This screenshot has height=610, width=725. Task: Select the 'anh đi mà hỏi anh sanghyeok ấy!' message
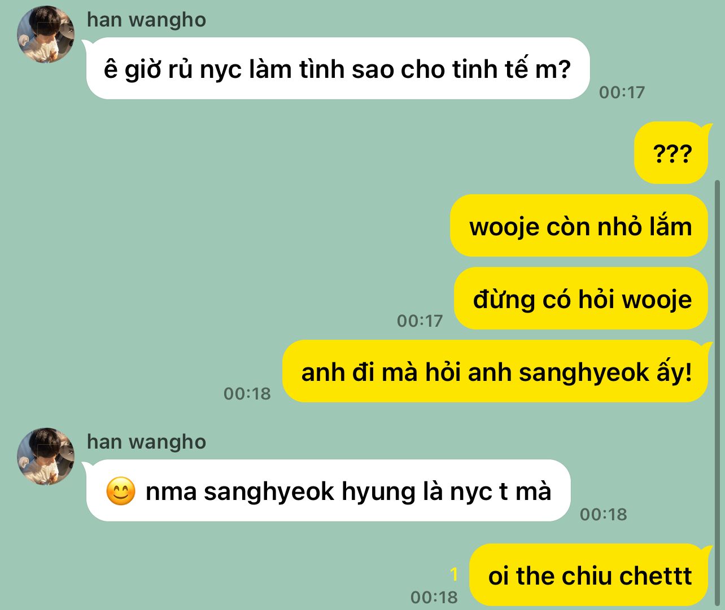tap(495, 371)
